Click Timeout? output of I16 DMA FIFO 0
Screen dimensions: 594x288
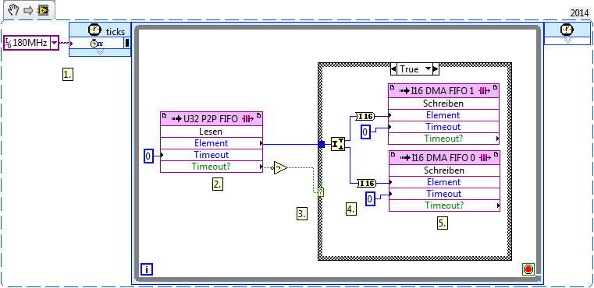point(444,205)
